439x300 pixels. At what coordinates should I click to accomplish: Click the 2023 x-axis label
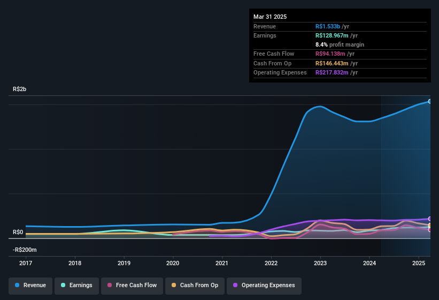point(320,263)
